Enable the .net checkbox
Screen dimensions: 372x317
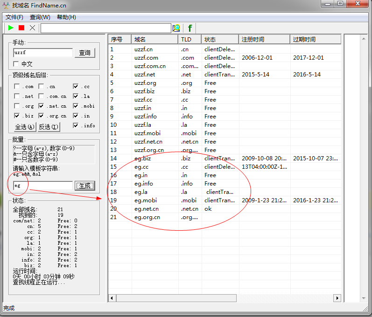point(17,96)
